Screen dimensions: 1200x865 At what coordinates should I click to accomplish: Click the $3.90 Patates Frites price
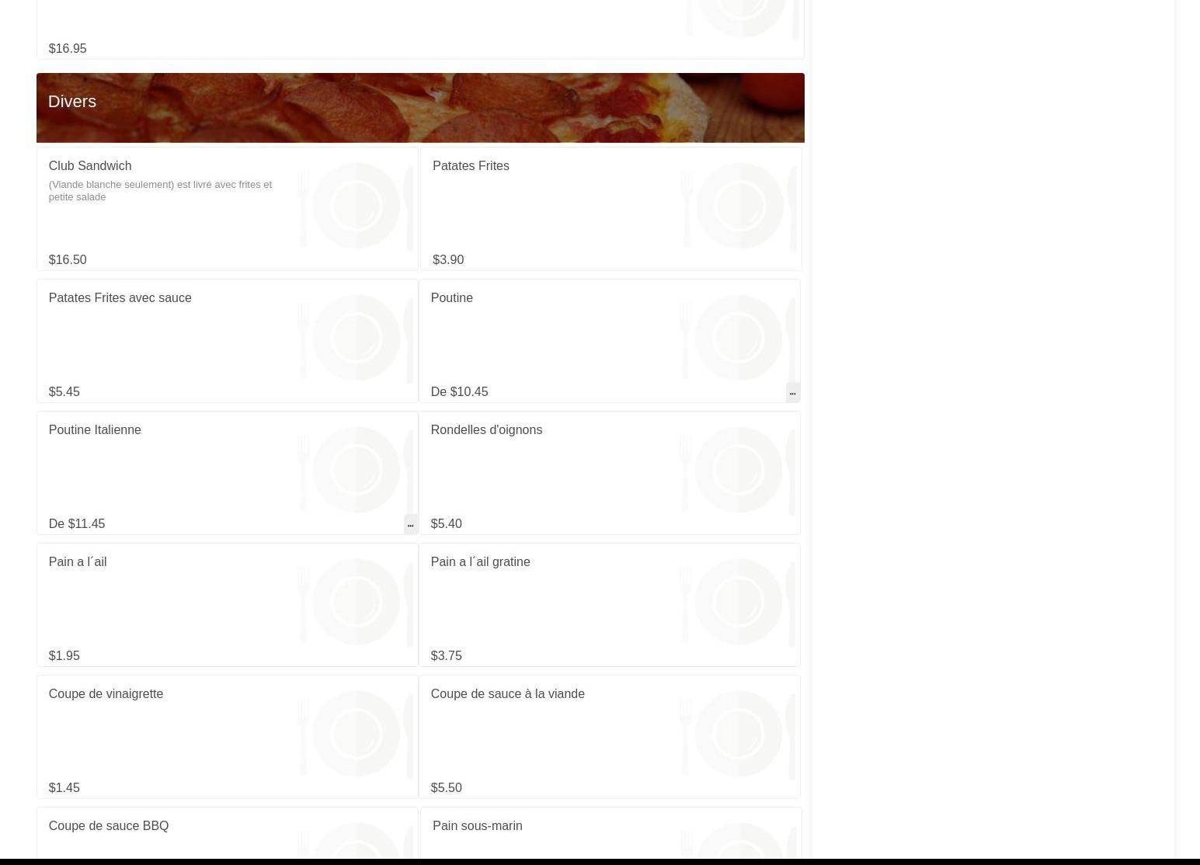tap(448, 259)
